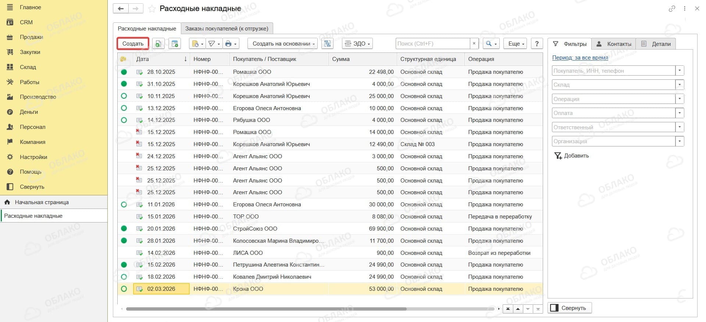
Task: Select the Крона ООО cell
Action: [279, 289]
